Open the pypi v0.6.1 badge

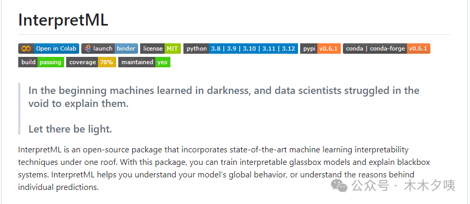coord(320,49)
